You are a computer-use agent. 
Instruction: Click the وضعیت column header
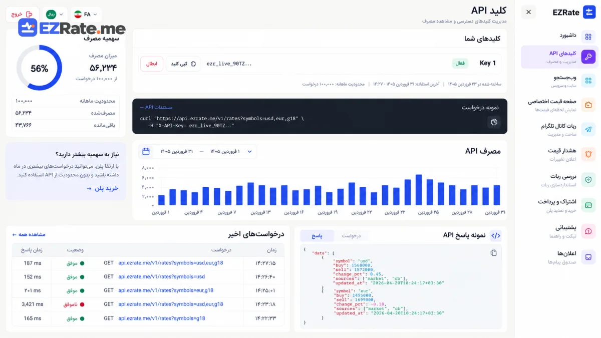point(75,249)
